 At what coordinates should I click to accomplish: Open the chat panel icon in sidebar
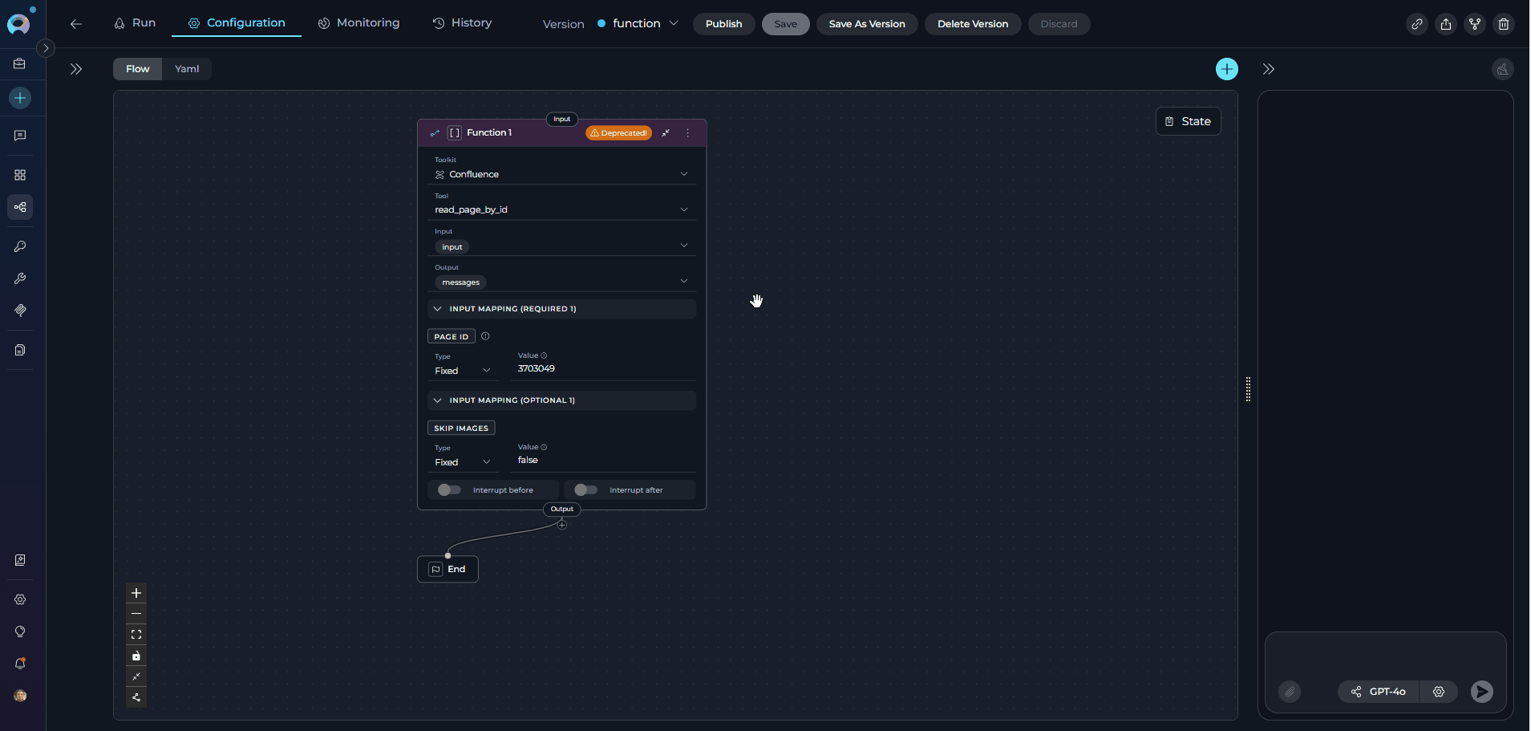(20, 135)
